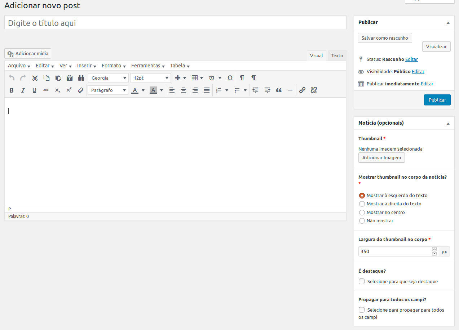Expand the Parágrafo format dropdown
The width and height of the screenshot is (459, 330).
tap(108, 90)
